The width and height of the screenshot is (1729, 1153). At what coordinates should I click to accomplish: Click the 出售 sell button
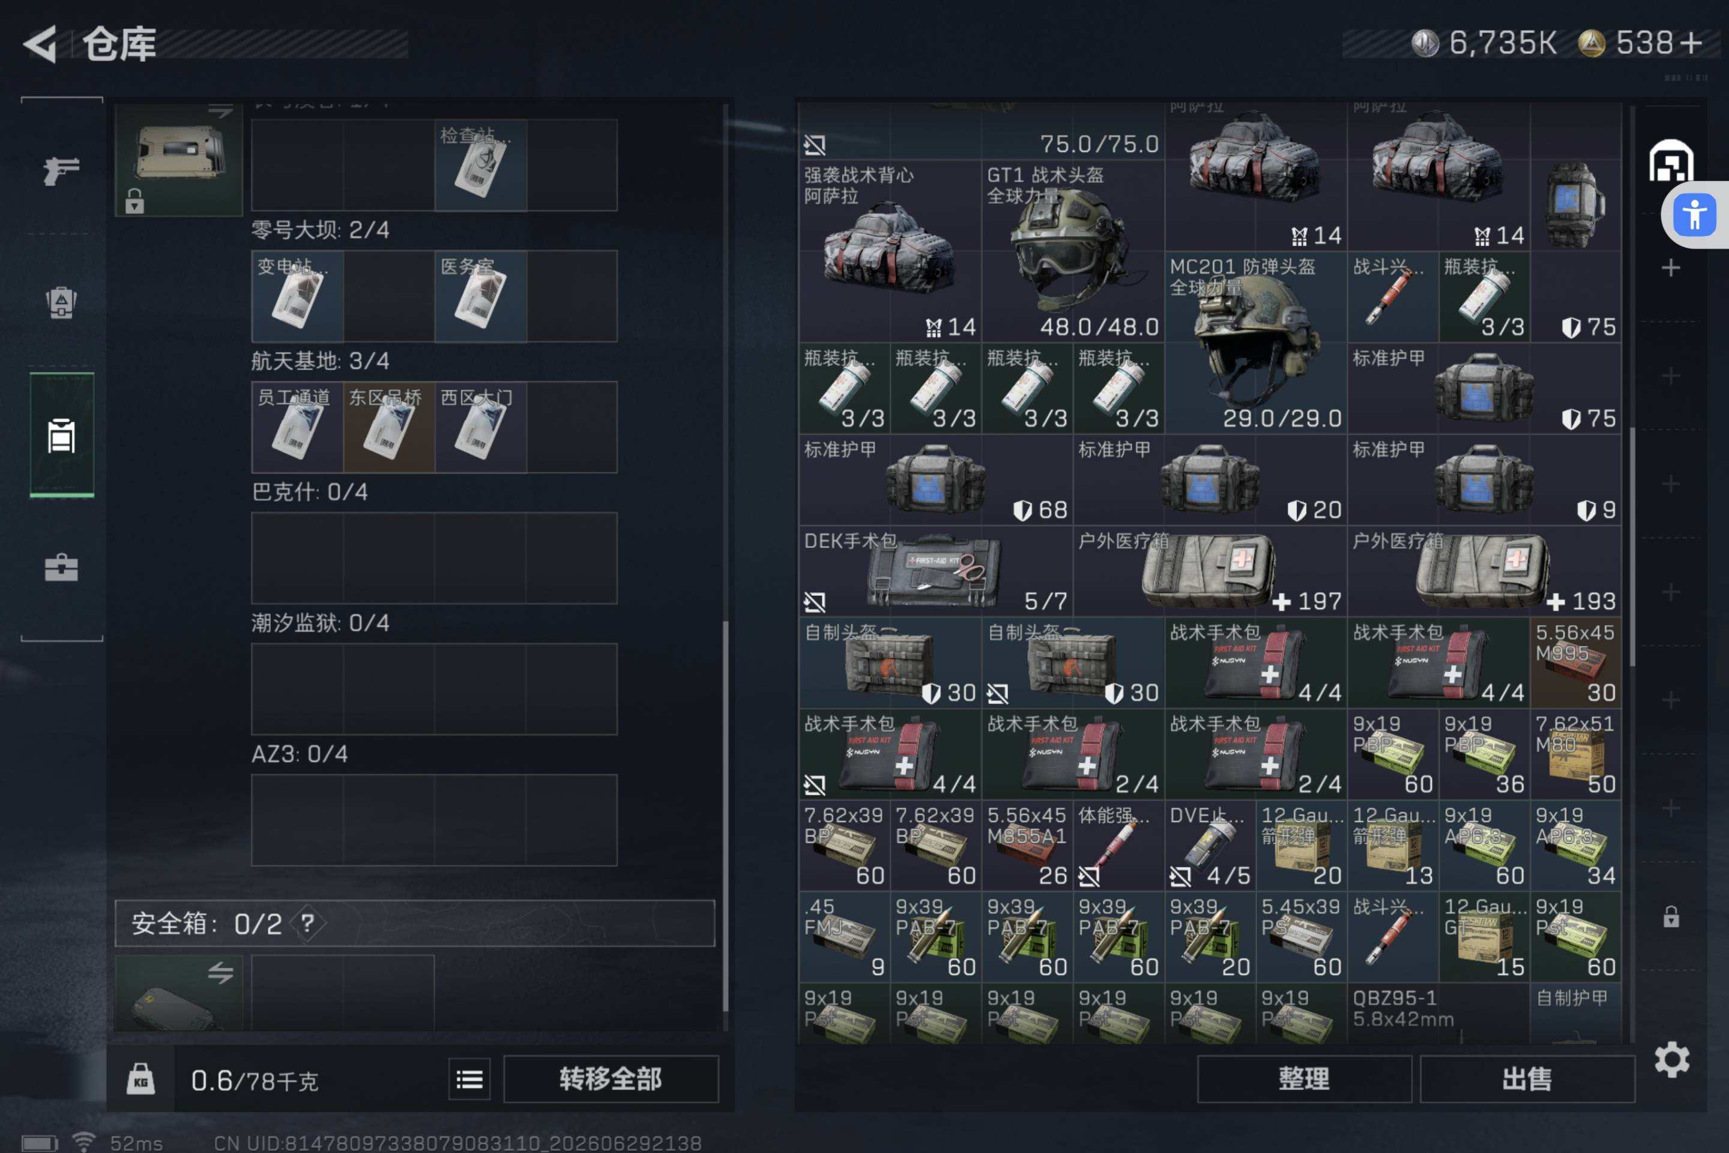pos(1527,1079)
